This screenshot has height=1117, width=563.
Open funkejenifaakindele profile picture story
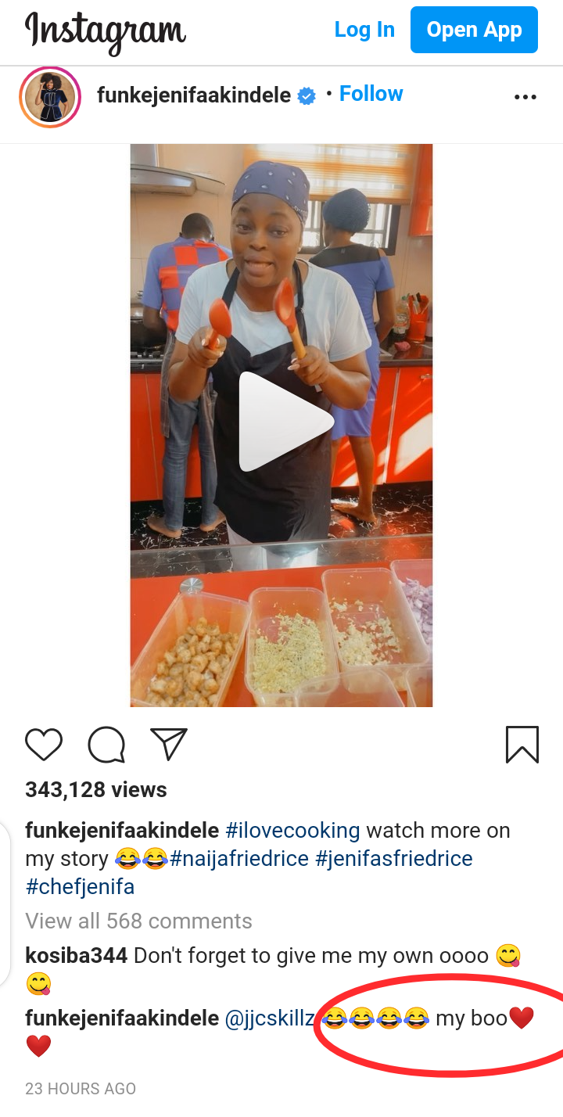[x=50, y=98]
